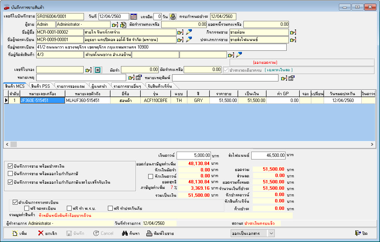Click the registration address field 41/2
The image size is (380, 242).
point(161,47)
